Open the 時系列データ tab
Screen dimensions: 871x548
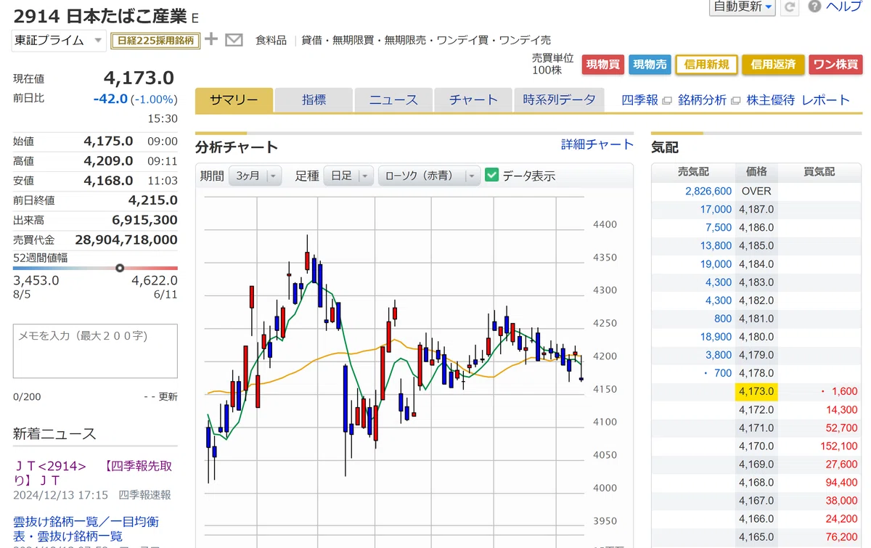559,100
